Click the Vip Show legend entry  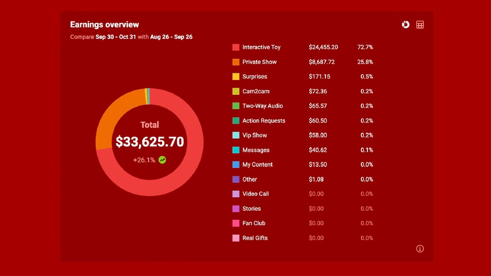255,135
